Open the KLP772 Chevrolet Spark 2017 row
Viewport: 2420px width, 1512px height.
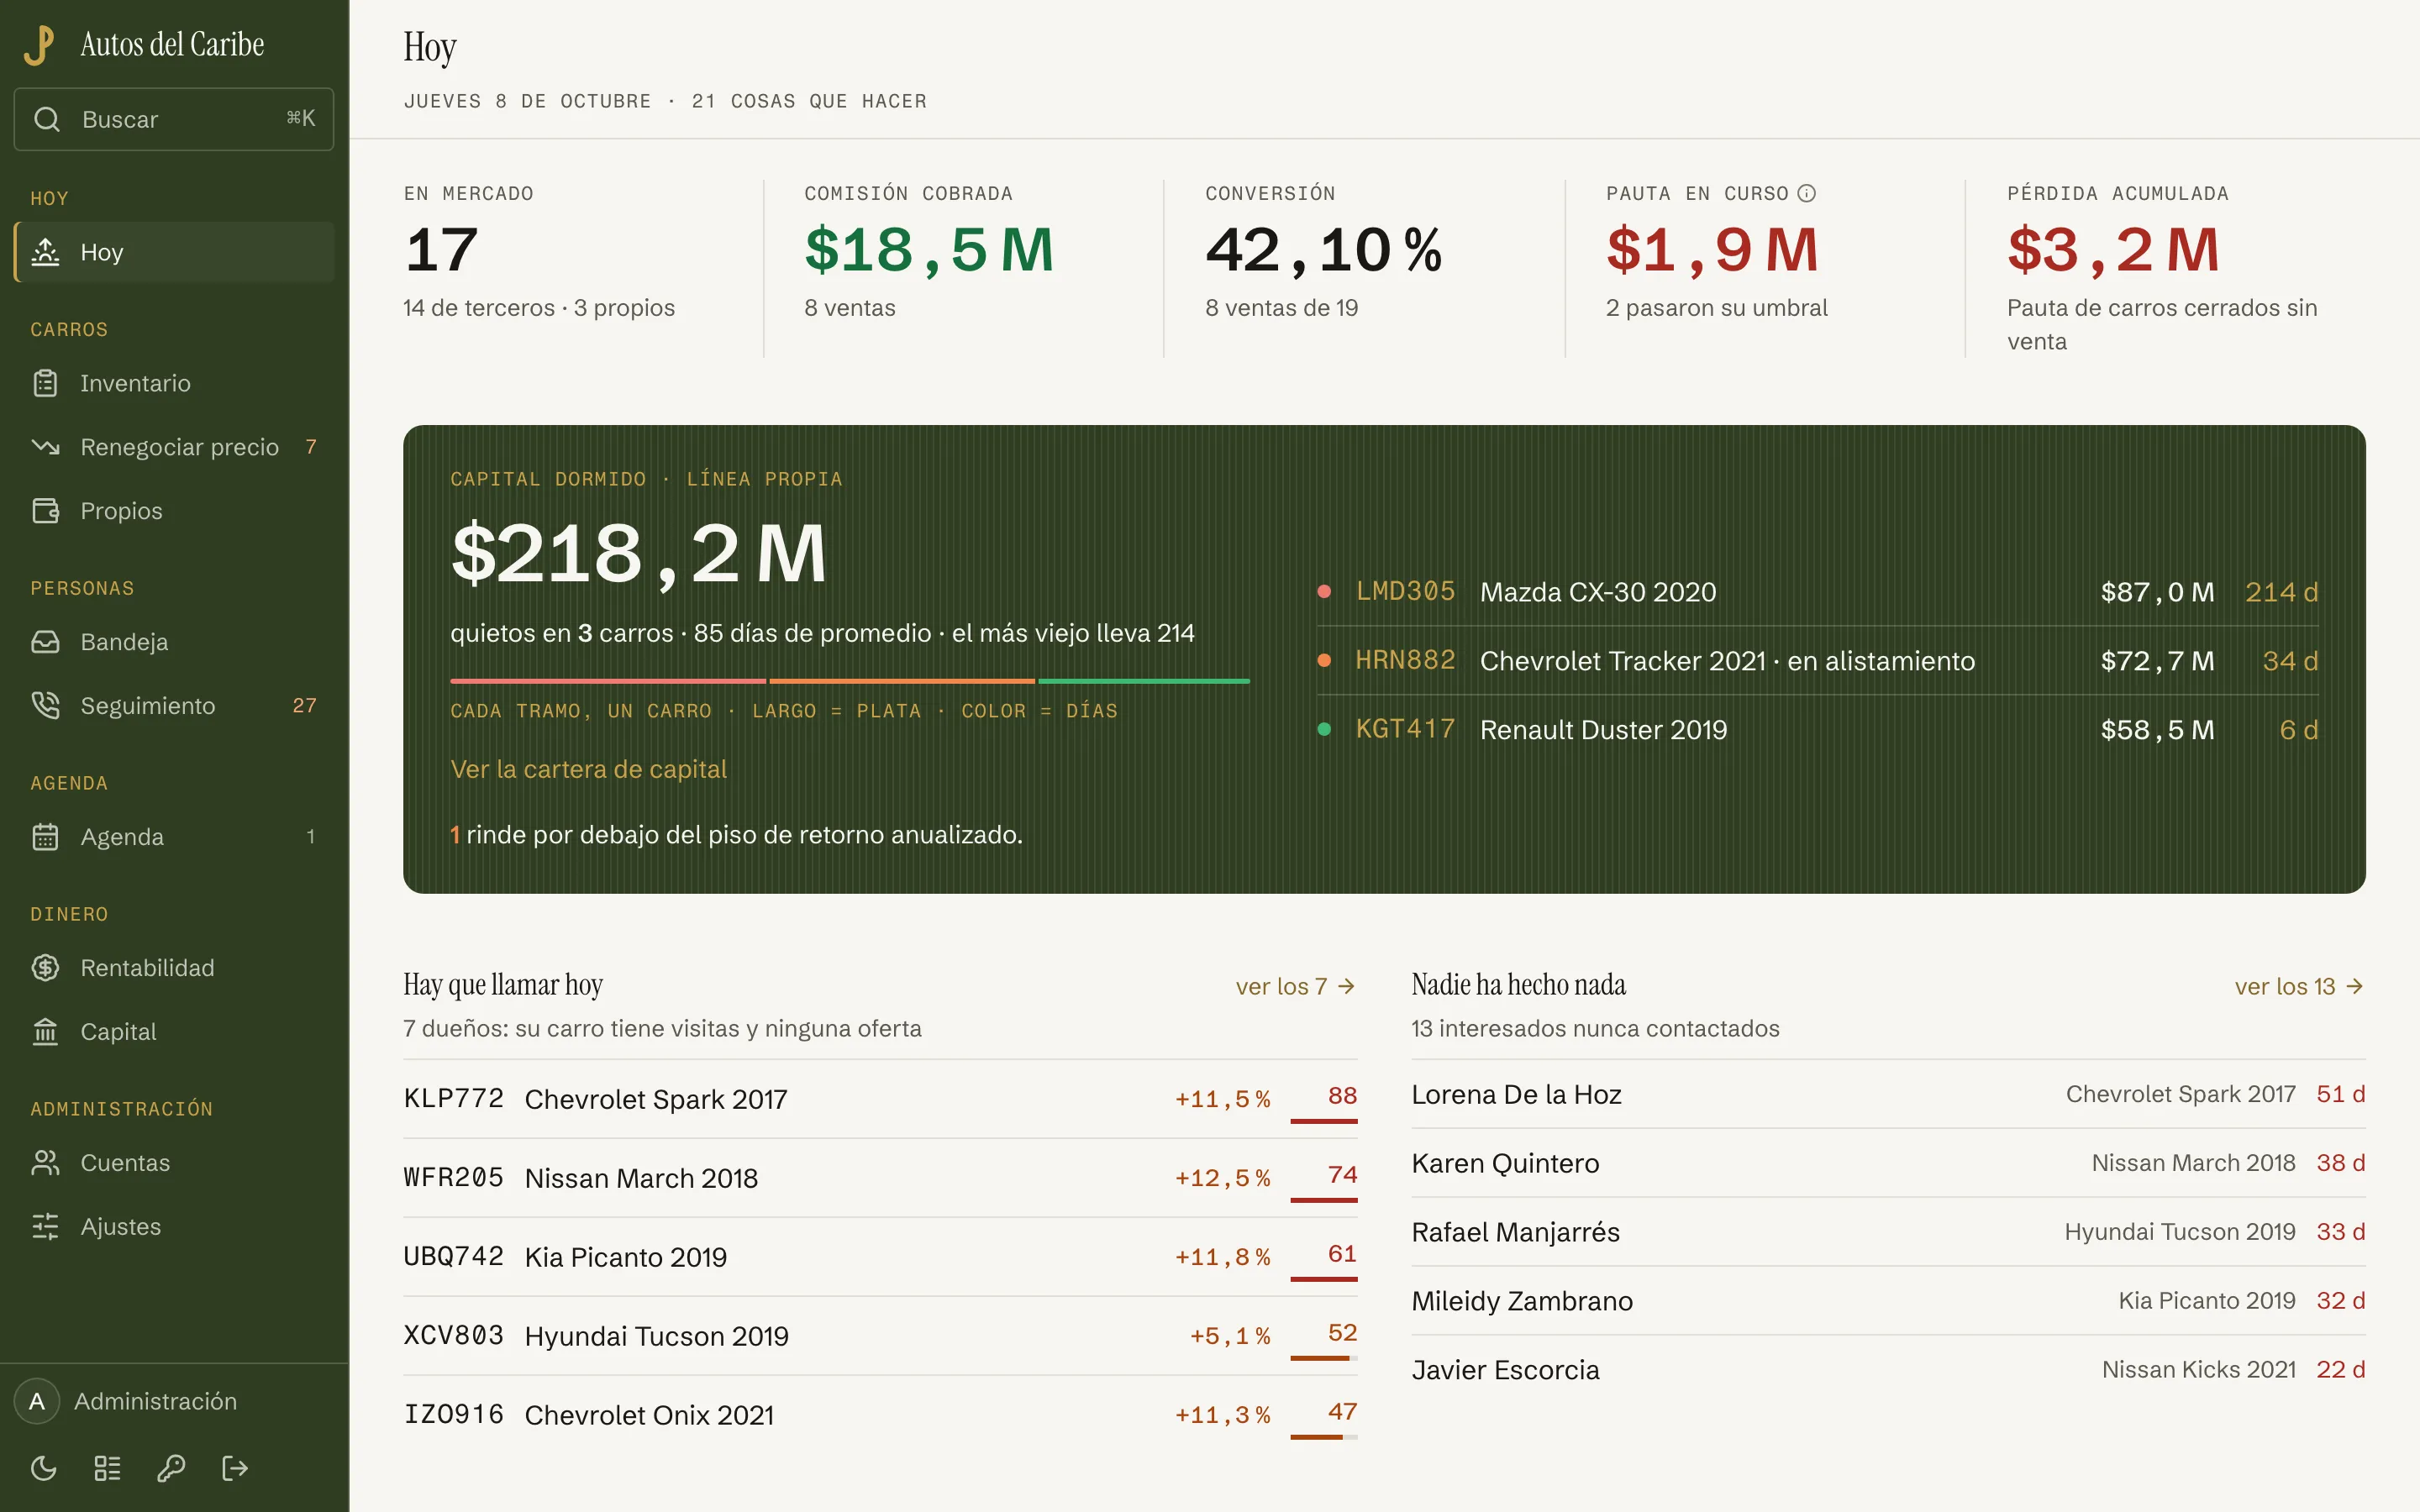tap(880, 1099)
